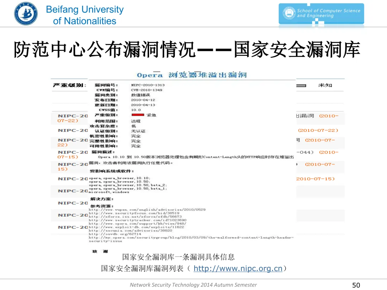Click the footer 'Network Security Technology 2014 Autumn Semester'
Screen dimensions: 387x290
click(193, 285)
